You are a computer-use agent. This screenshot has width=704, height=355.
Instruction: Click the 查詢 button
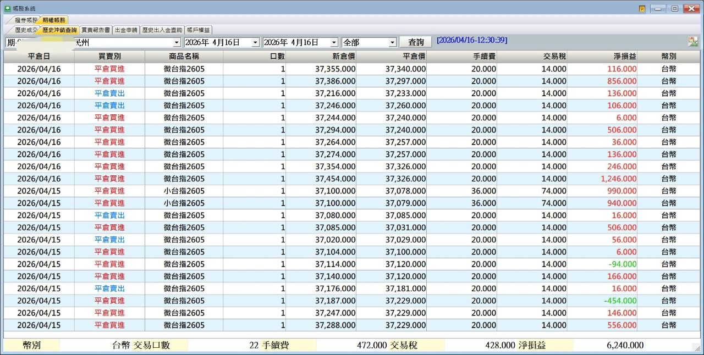pyautogui.click(x=416, y=42)
